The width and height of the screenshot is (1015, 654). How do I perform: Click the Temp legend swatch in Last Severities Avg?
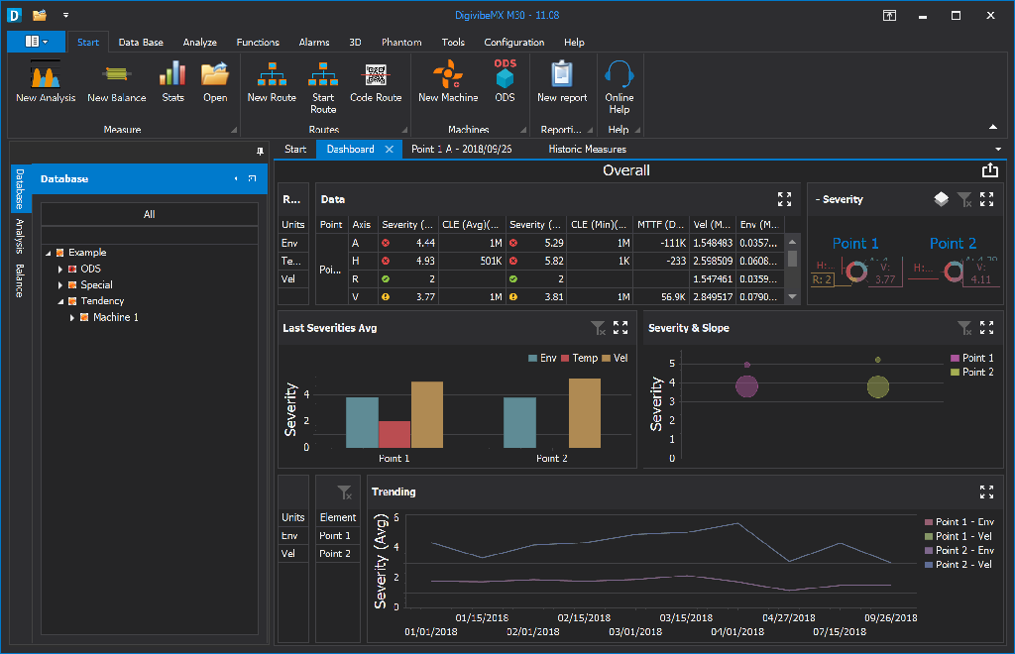[x=565, y=359]
